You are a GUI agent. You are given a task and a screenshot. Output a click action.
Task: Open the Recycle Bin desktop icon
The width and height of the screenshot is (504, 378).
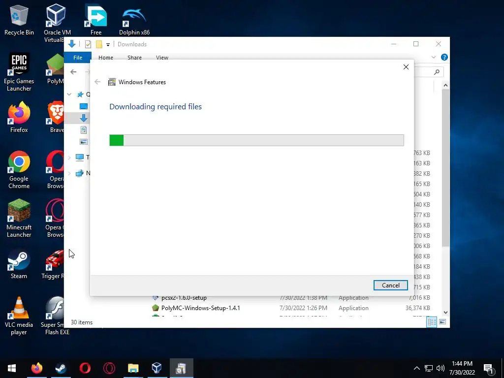click(x=19, y=21)
